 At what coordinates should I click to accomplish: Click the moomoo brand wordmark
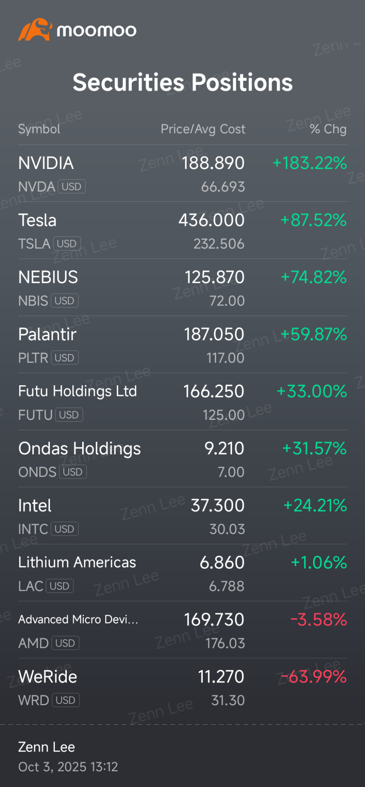pos(96,30)
